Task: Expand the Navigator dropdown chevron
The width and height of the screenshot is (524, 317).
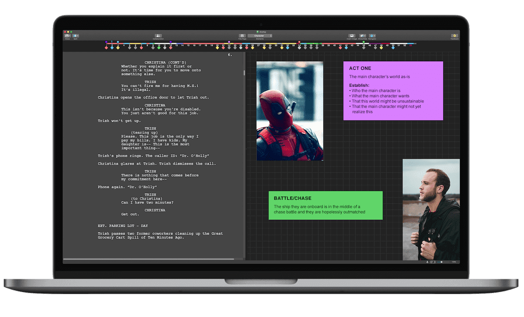Action: click(x=374, y=35)
